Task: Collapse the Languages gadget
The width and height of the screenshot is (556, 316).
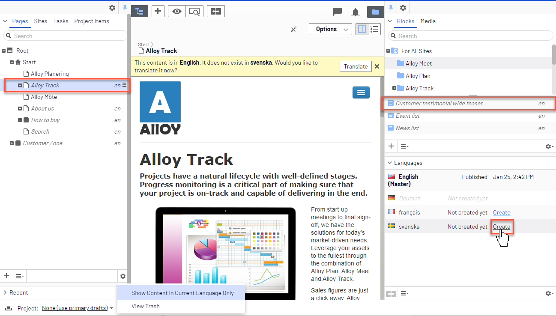Action: click(x=390, y=163)
